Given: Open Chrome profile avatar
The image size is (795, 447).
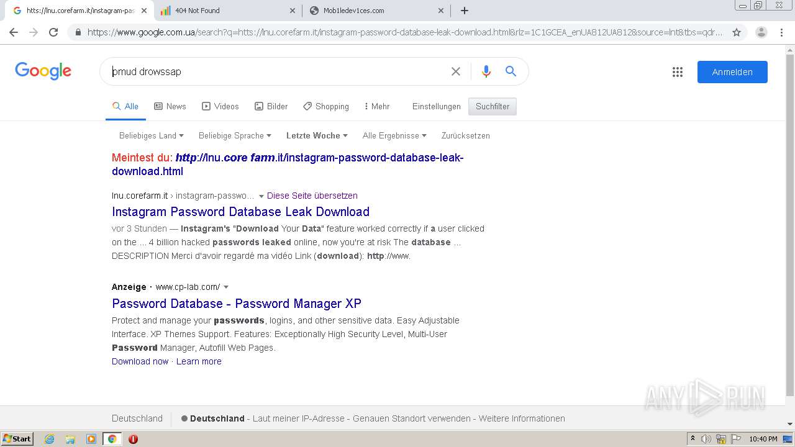Looking at the screenshot, I should pyautogui.click(x=761, y=32).
